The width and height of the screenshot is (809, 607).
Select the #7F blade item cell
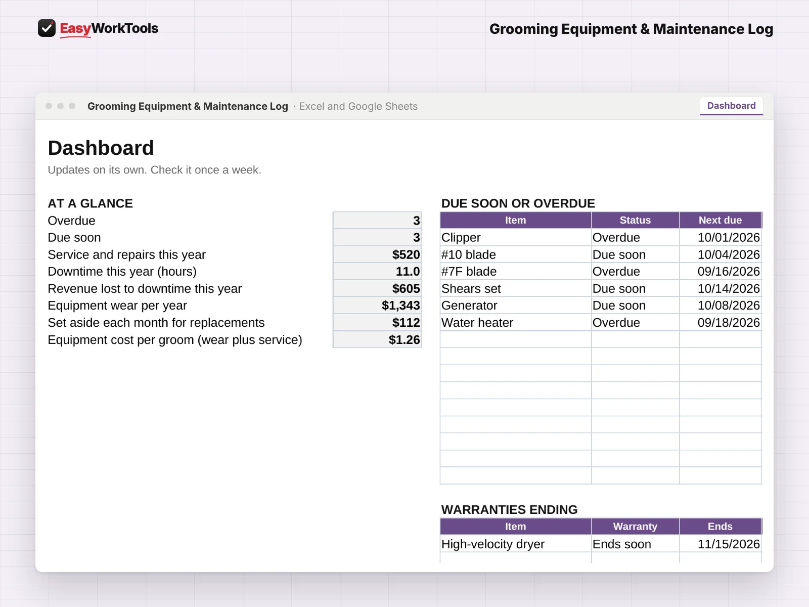click(515, 272)
